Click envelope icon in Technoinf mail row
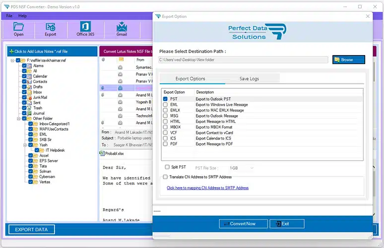This screenshot has width=384, height=248. click(120, 116)
